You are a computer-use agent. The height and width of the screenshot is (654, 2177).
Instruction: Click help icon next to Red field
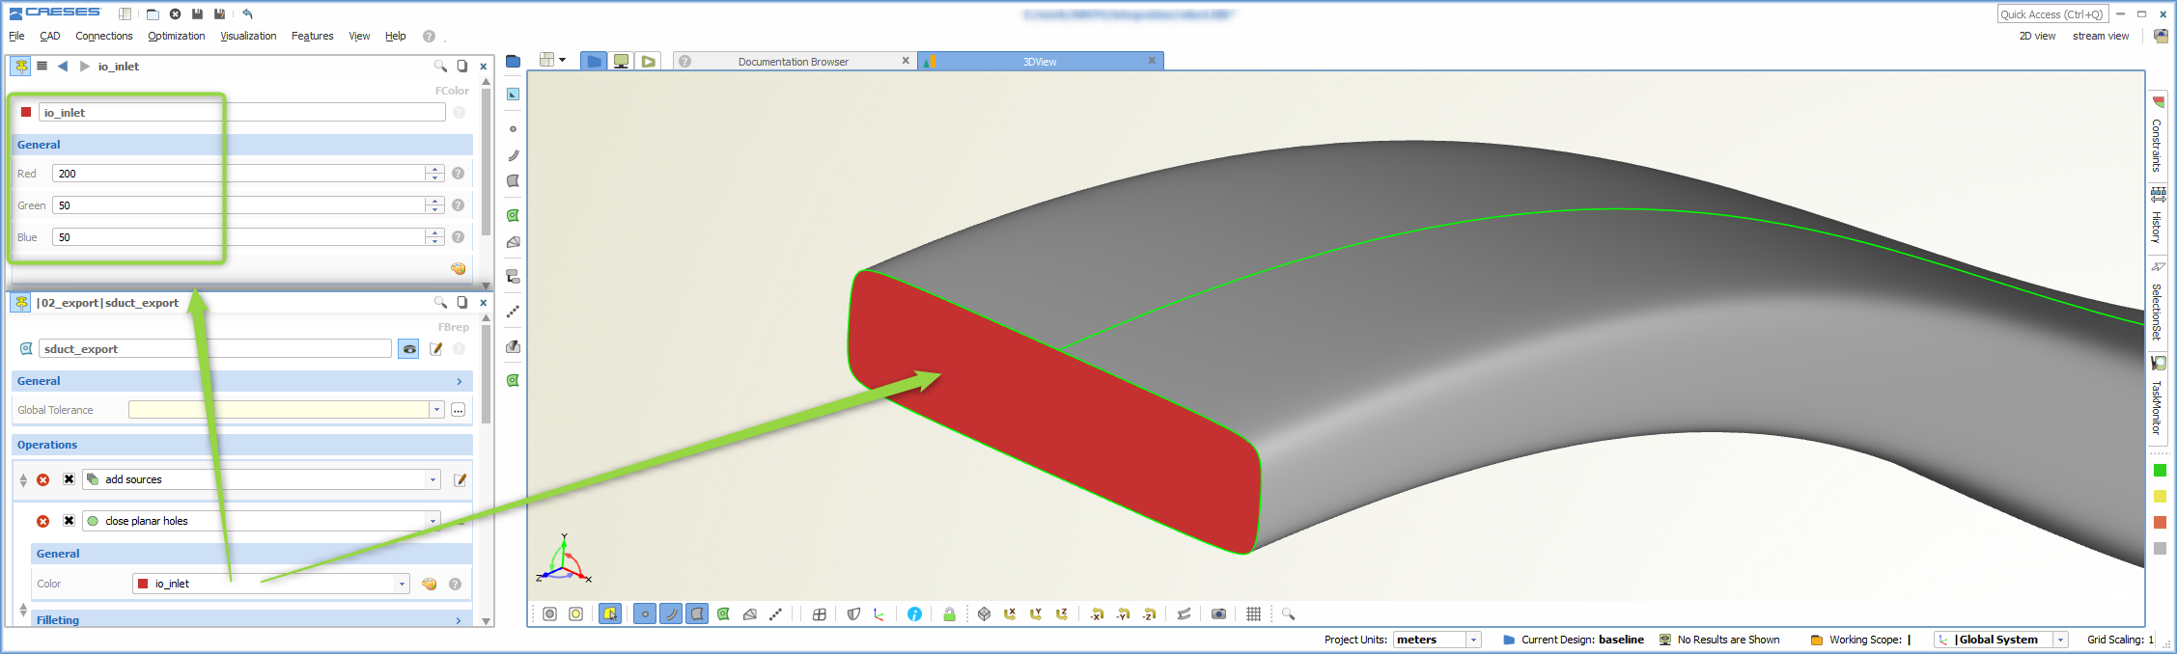tap(458, 174)
